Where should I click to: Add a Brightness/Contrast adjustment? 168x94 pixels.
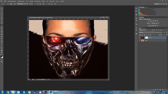pyautogui.click(x=149, y=21)
